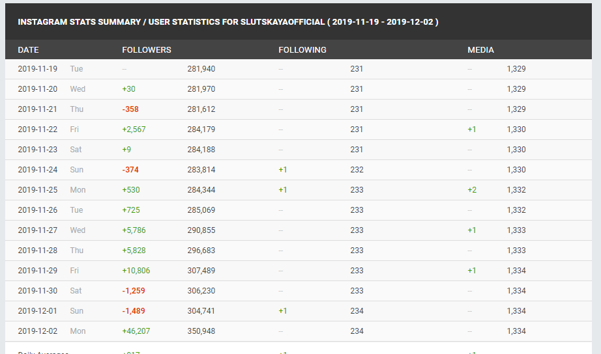The width and height of the screenshot is (601, 354).
Task: Click follower total 350,948
Action: coord(201,331)
